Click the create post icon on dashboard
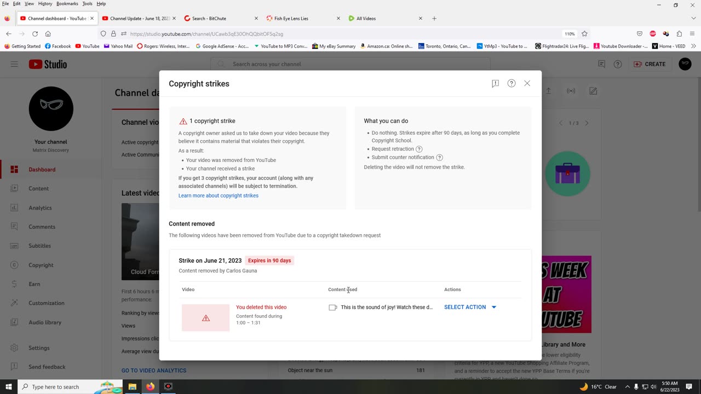Image resolution: width=701 pixels, height=394 pixels. pos(593,91)
